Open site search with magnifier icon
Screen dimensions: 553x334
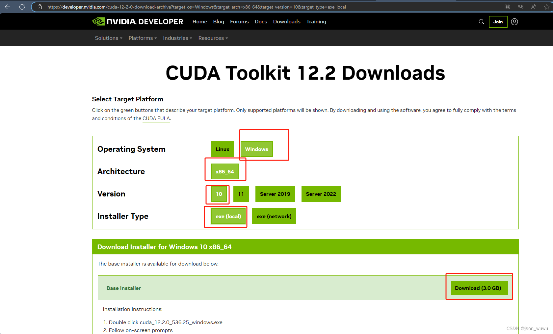pyautogui.click(x=482, y=22)
